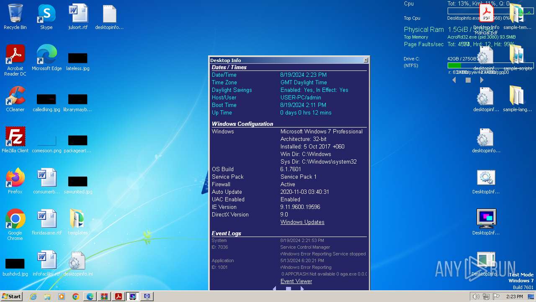Click the Service Pack 1 value
Viewport: 536px width, 302px height.
pos(299,177)
